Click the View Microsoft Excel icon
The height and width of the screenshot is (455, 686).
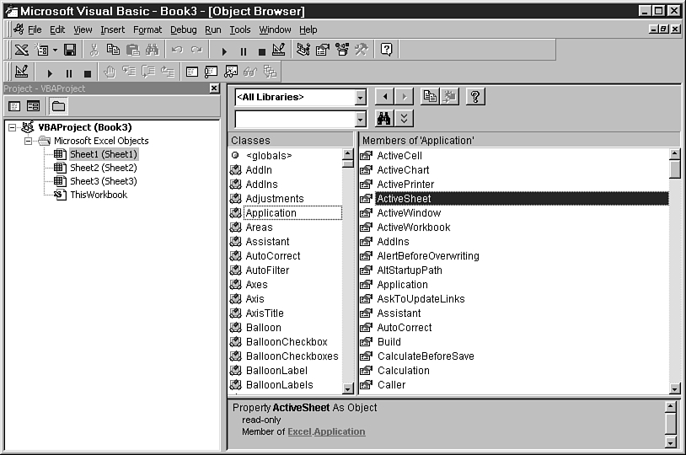pos(21,51)
